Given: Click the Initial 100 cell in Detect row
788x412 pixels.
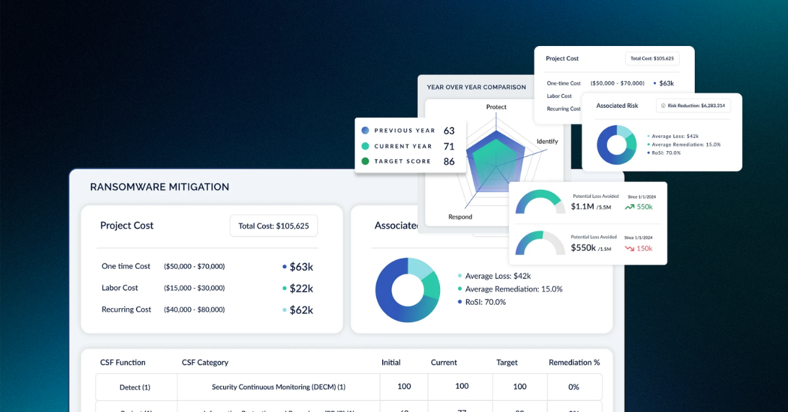Looking at the screenshot, I should click(404, 386).
